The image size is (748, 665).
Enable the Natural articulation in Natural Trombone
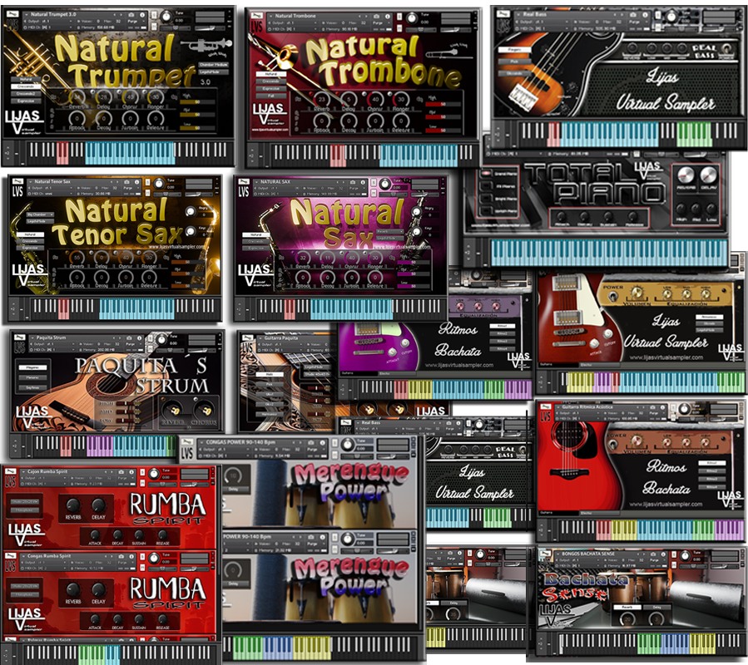click(x=270, y=74)
